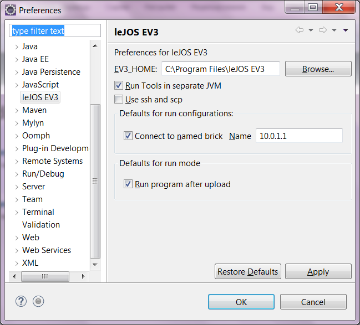Expand the Java tree node
The width and height of the screenshot is (360, 325).
(17, 47)
